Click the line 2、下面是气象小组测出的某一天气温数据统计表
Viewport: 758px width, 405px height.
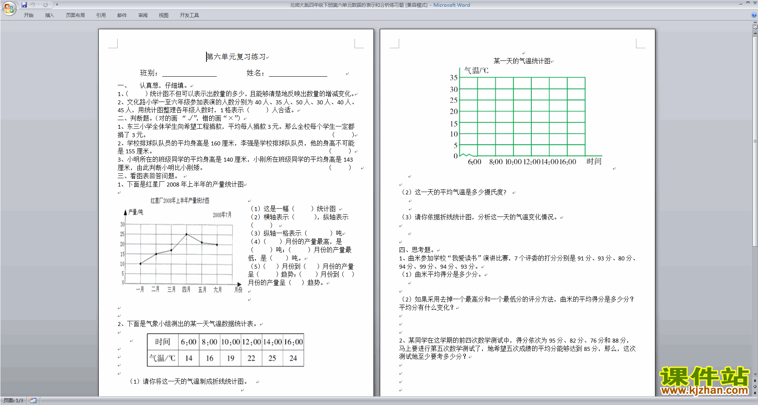point(188,324)
